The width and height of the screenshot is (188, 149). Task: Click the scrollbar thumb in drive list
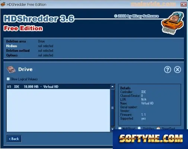[x=112, y=108]
